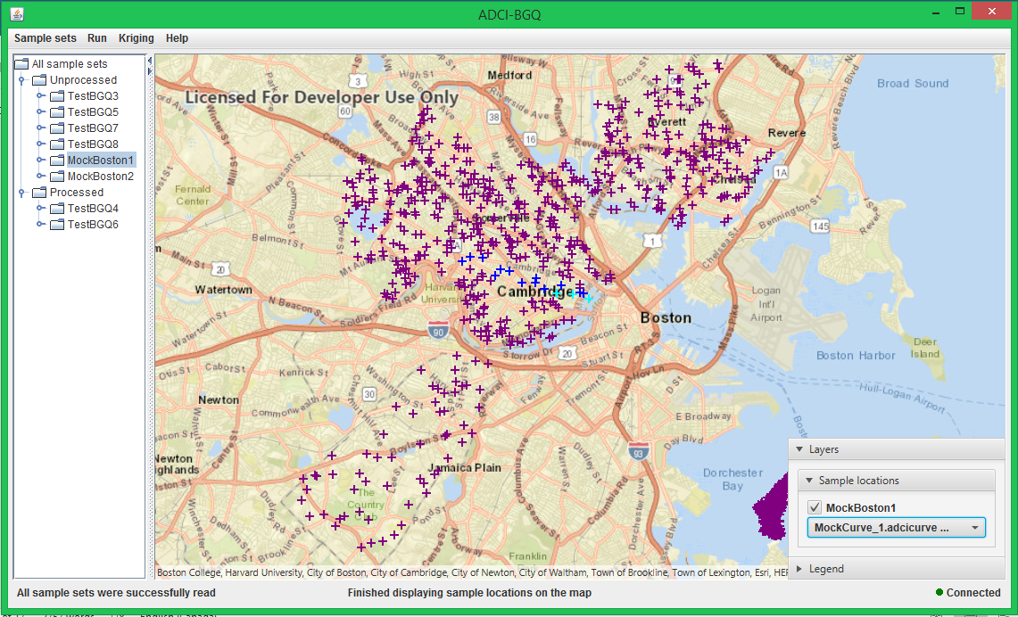Viewport: 1018px width, 617px height.
Task: Click the Route 145 shield on the map
Action: pyautogui.click(x=821, y=226)
